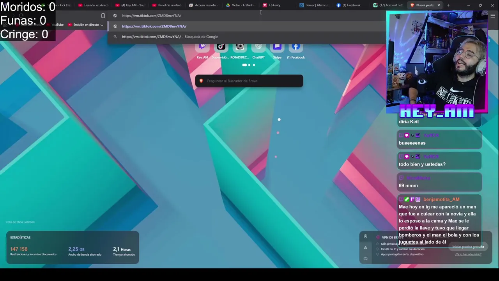This screenshot has width=499, height=281.
Task: Switch to the Acceso remoto tab
Action: point(203,5)
